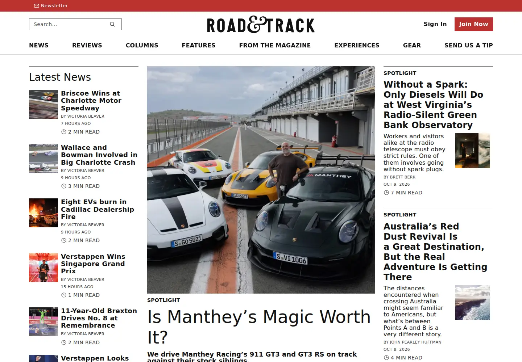
Task: Open the News menu
Action: coord(39,45)
